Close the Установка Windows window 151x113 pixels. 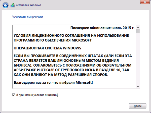click(x=145, y=2)
